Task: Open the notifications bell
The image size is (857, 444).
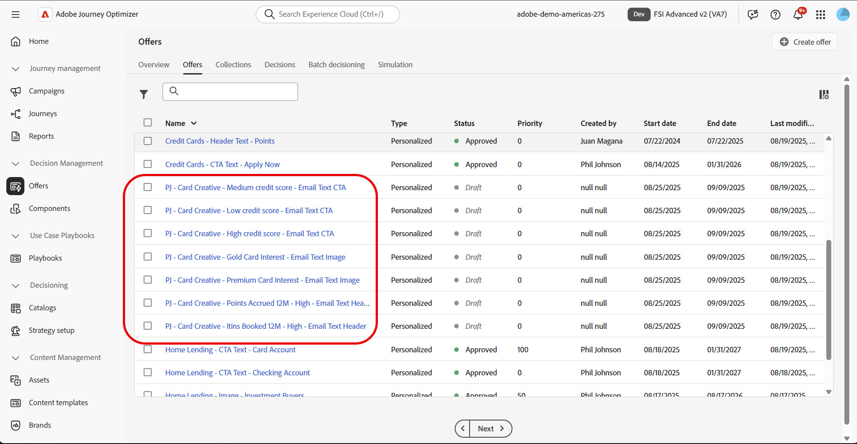Action: (798, 14)
